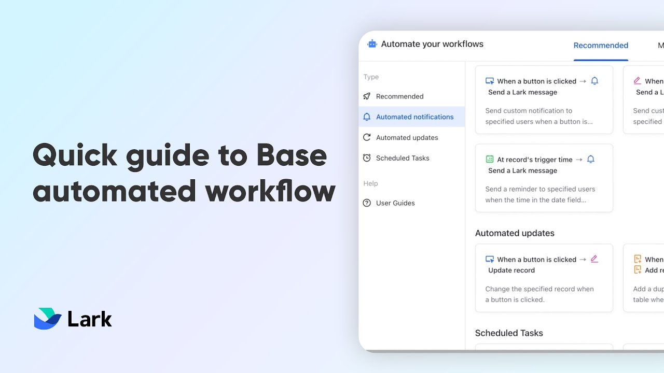Image resolution: width=664 pixels, height=373 pixels.
Task: Click 'Send a reminder to specified users' description
Action: coord(540,194)
